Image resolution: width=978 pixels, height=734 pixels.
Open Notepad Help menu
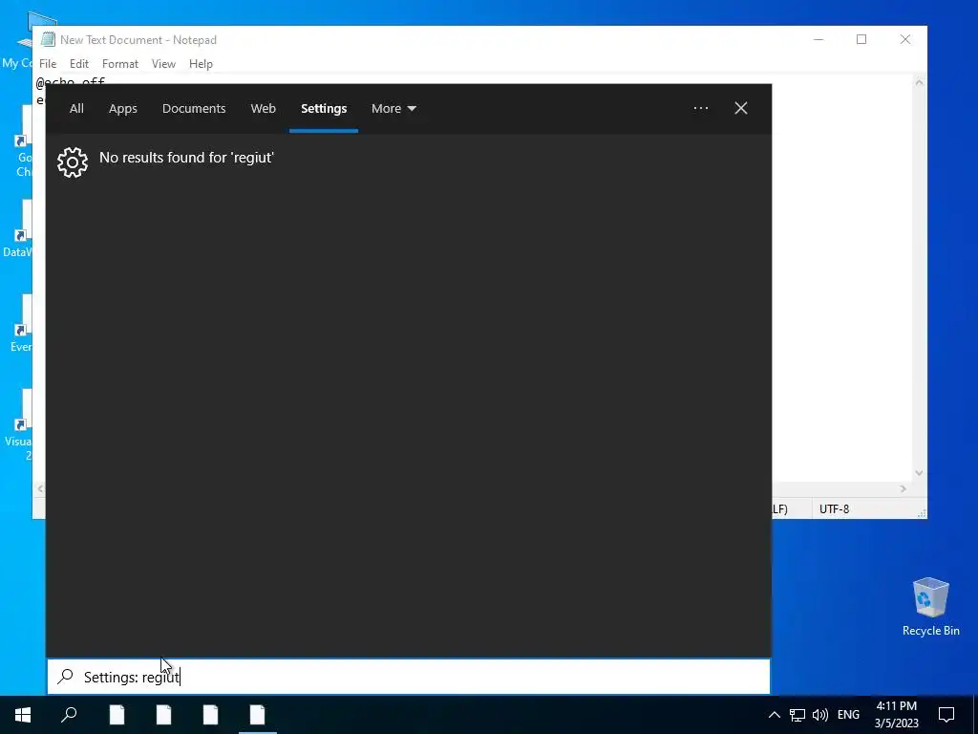[x=201, y=64]
